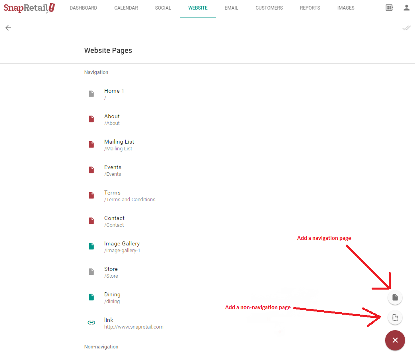Add a navigation page button
Image resolution: width=415 pixels, height=358 pixels.
click(x=395, y=298)
